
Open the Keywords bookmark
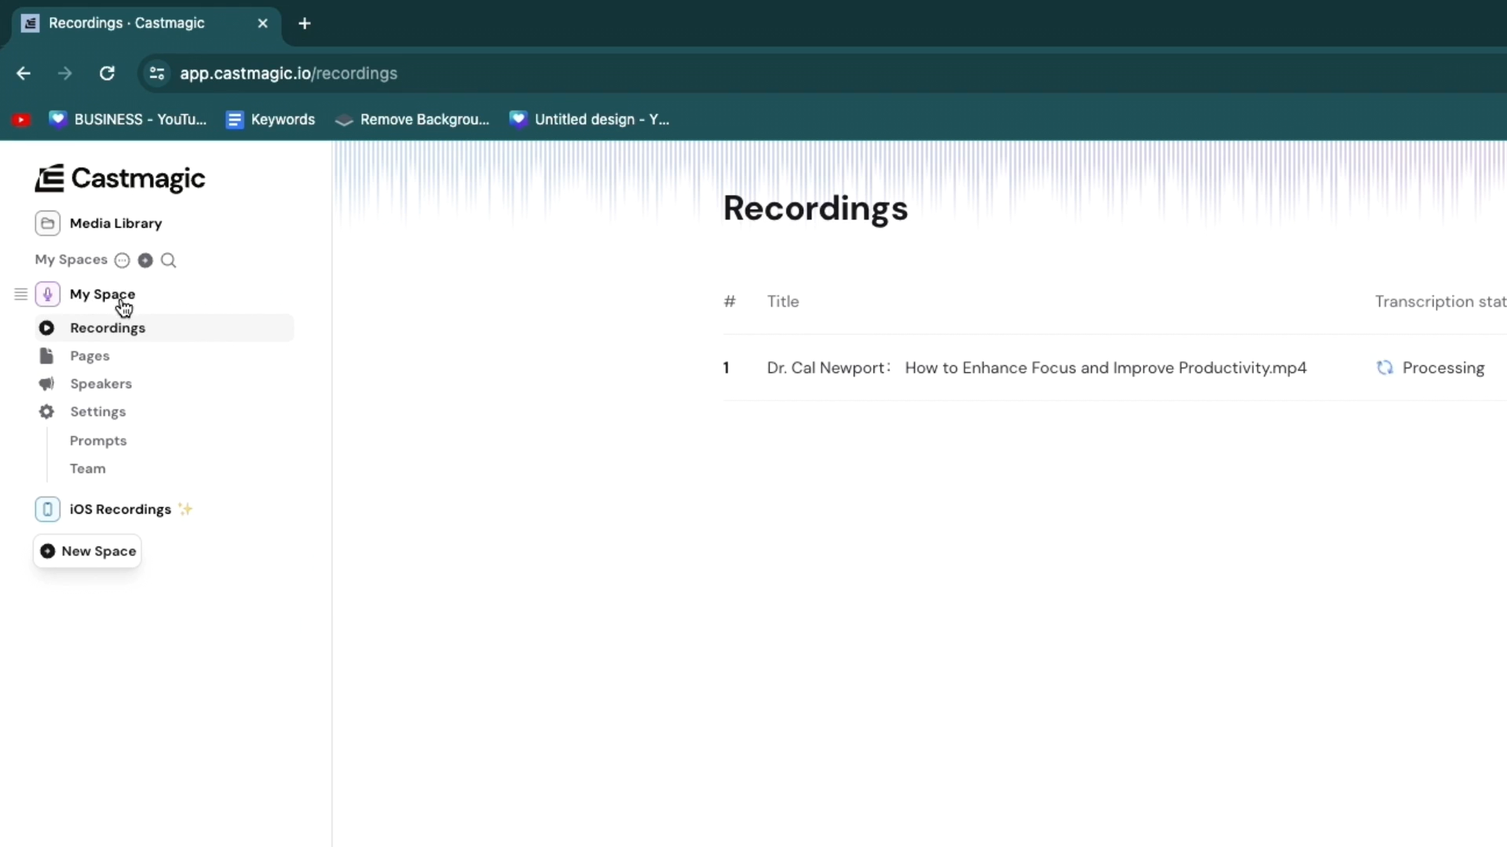(270, 120)
